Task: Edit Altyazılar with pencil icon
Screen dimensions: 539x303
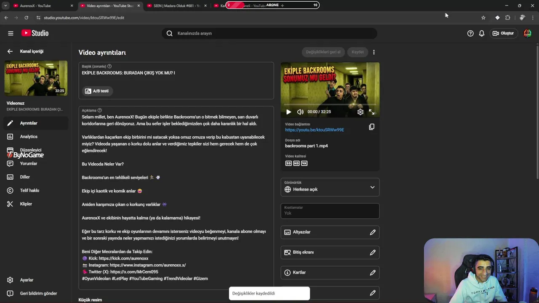Action: coord(373,232)
